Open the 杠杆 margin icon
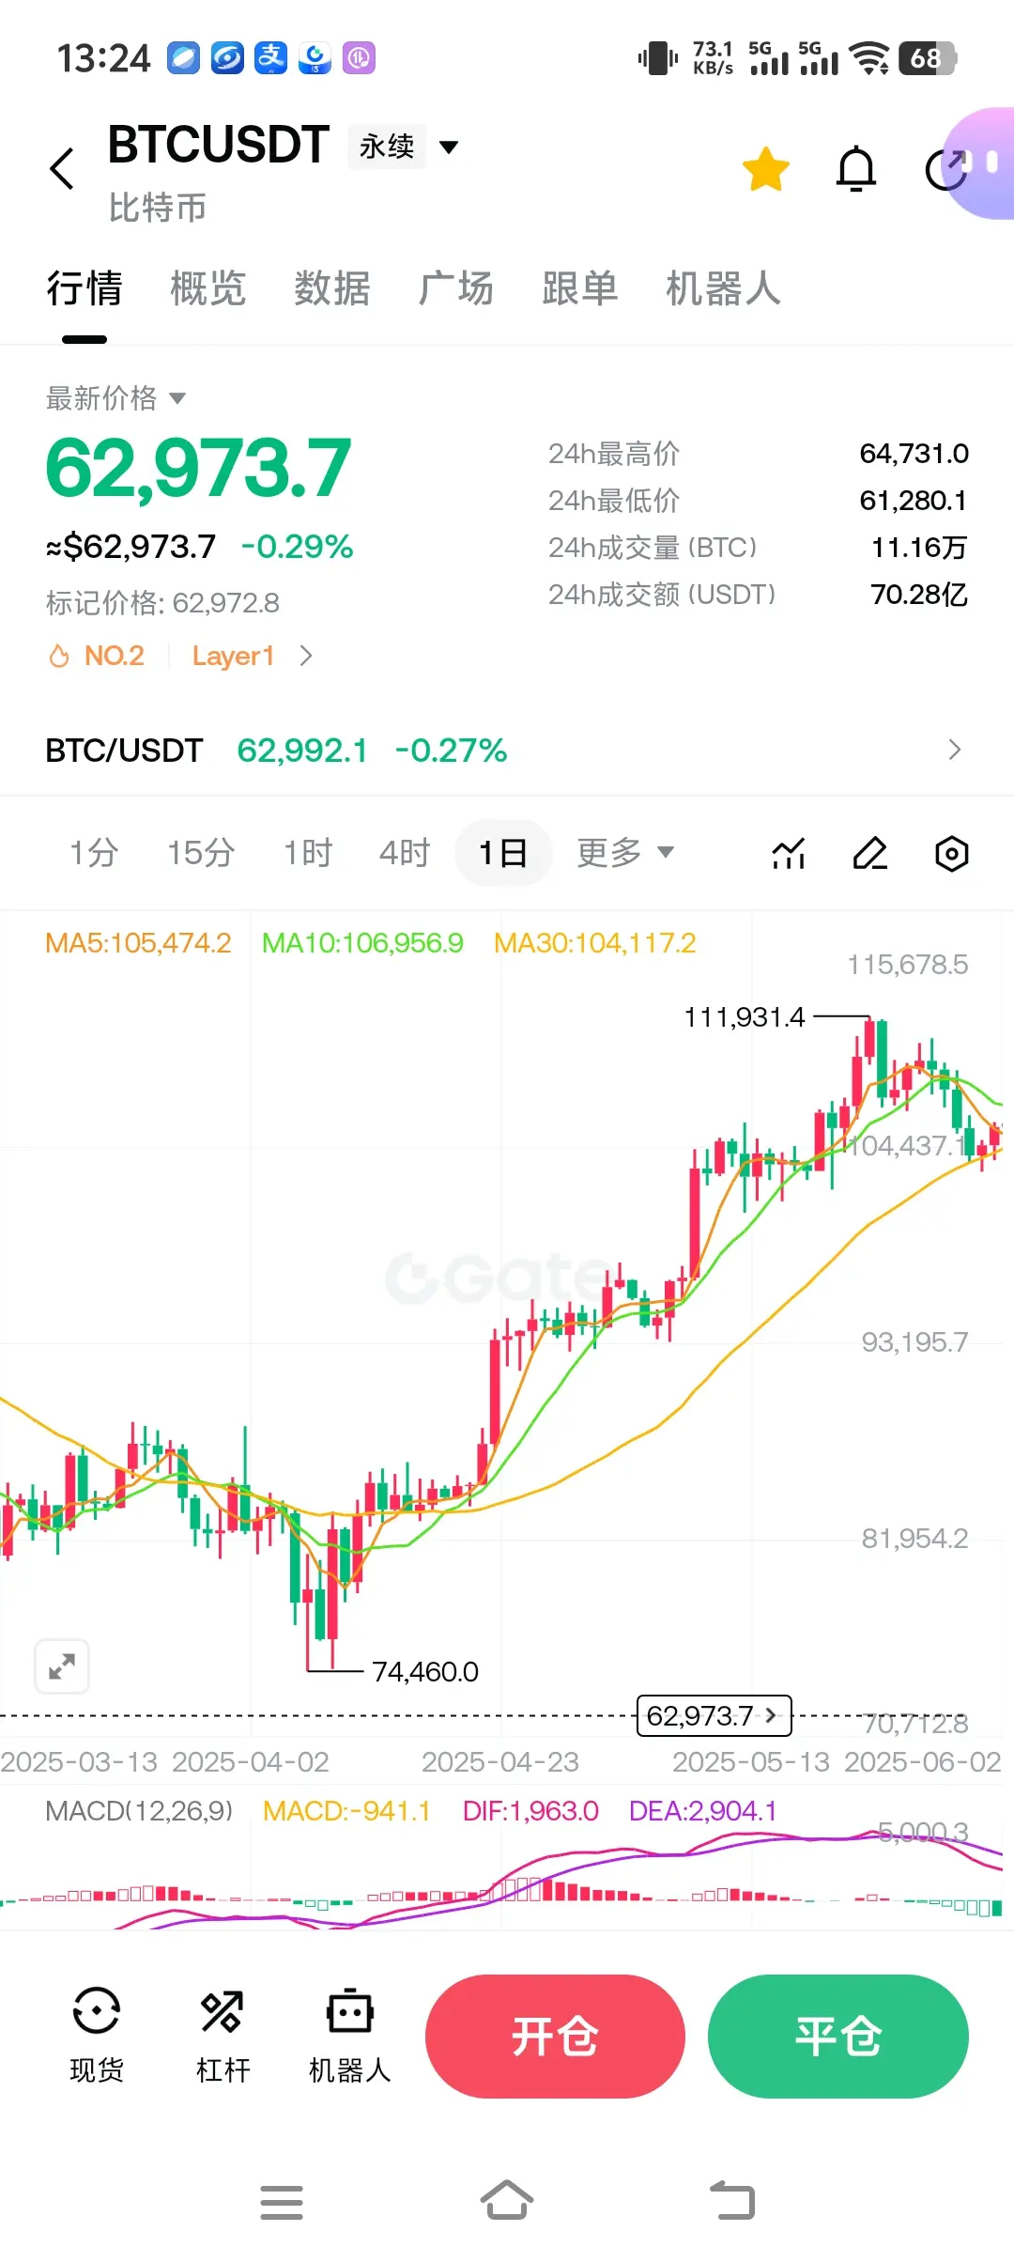 223,2035
